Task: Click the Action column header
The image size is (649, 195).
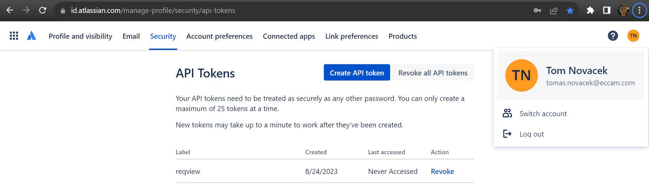Action: tap(440, 152)
